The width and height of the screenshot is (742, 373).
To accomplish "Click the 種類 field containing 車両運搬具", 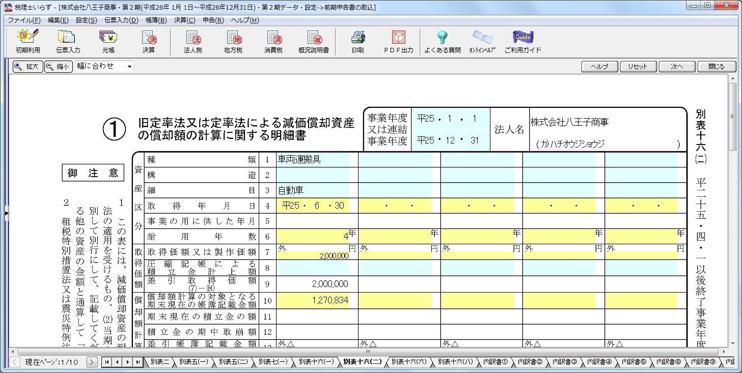I will [313, 160].
